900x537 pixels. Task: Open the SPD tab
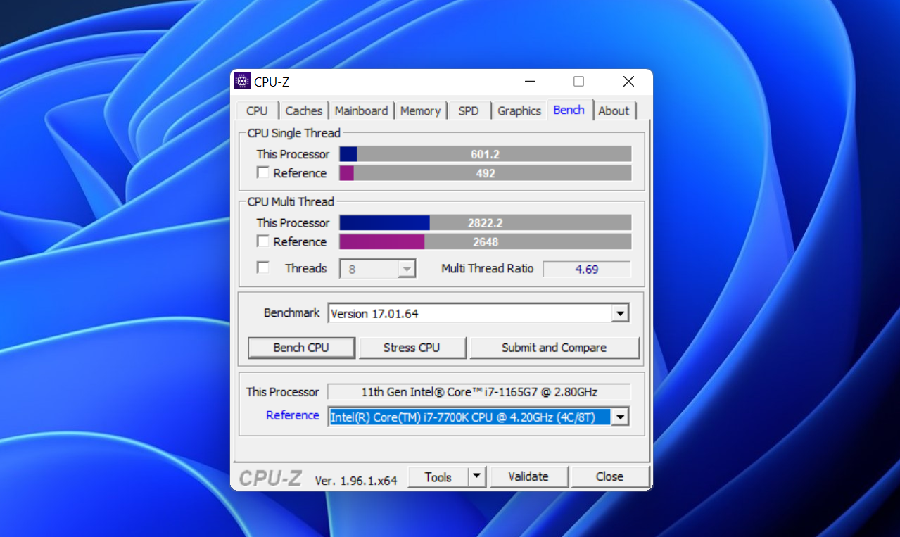469,110
